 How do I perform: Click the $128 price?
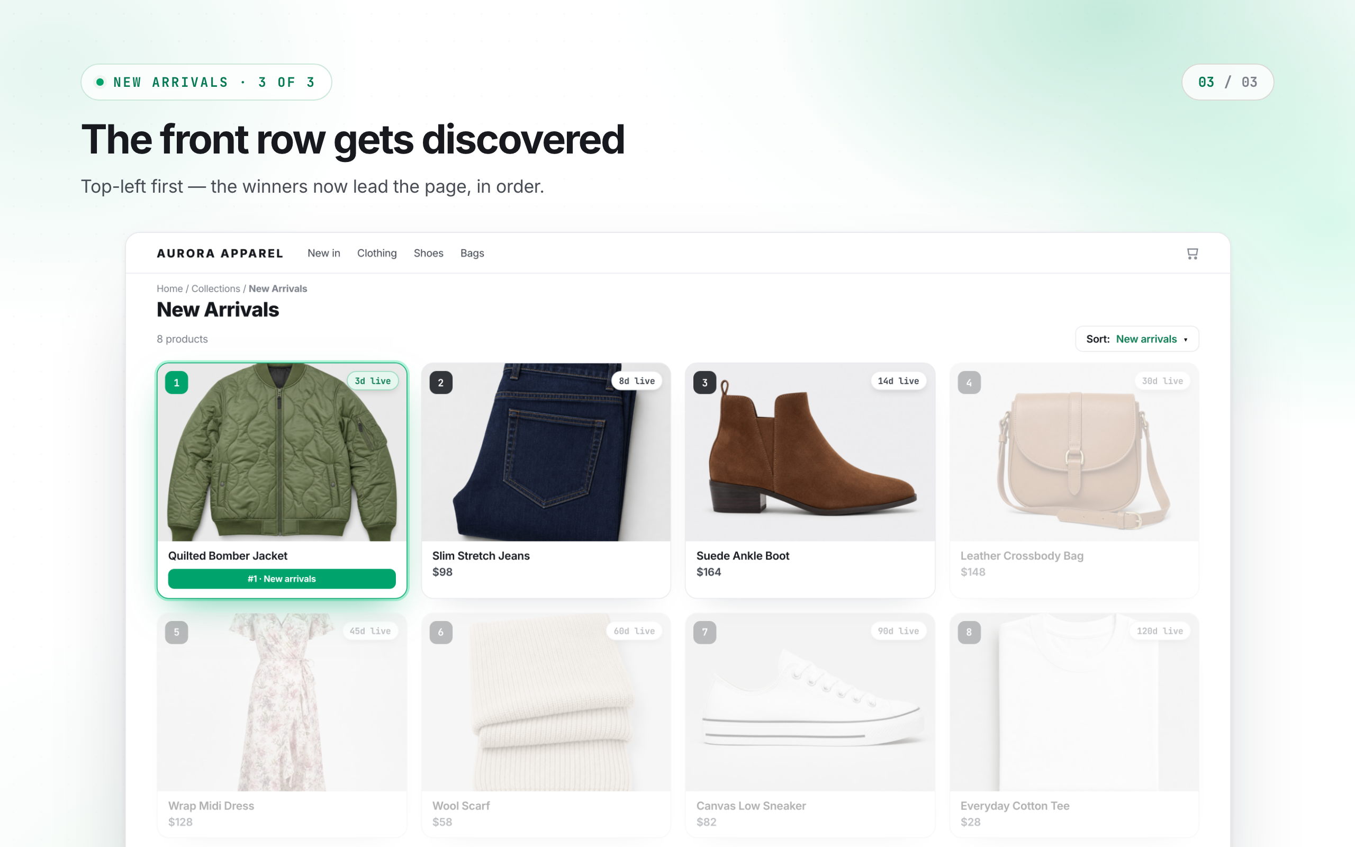(x=180, y=822)
